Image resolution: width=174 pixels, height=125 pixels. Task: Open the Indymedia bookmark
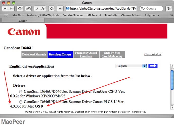(x=152, y=15)
